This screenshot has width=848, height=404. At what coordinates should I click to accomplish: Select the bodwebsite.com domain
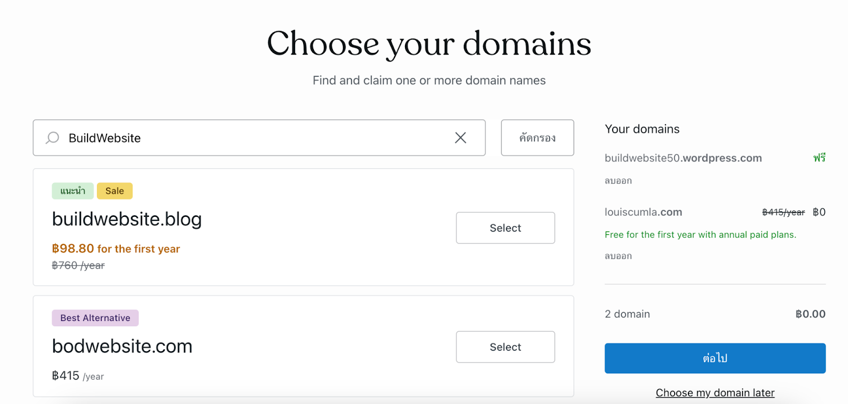click(505, 347)
